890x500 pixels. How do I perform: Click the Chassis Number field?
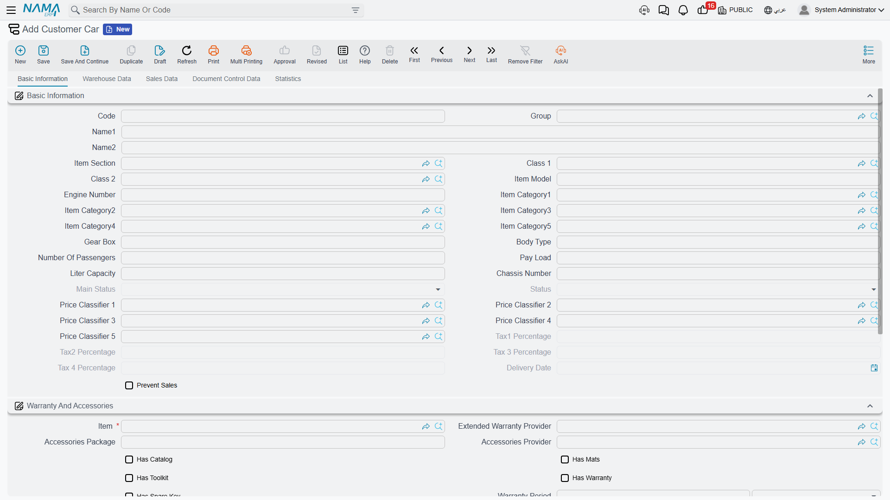coord(718,274)
